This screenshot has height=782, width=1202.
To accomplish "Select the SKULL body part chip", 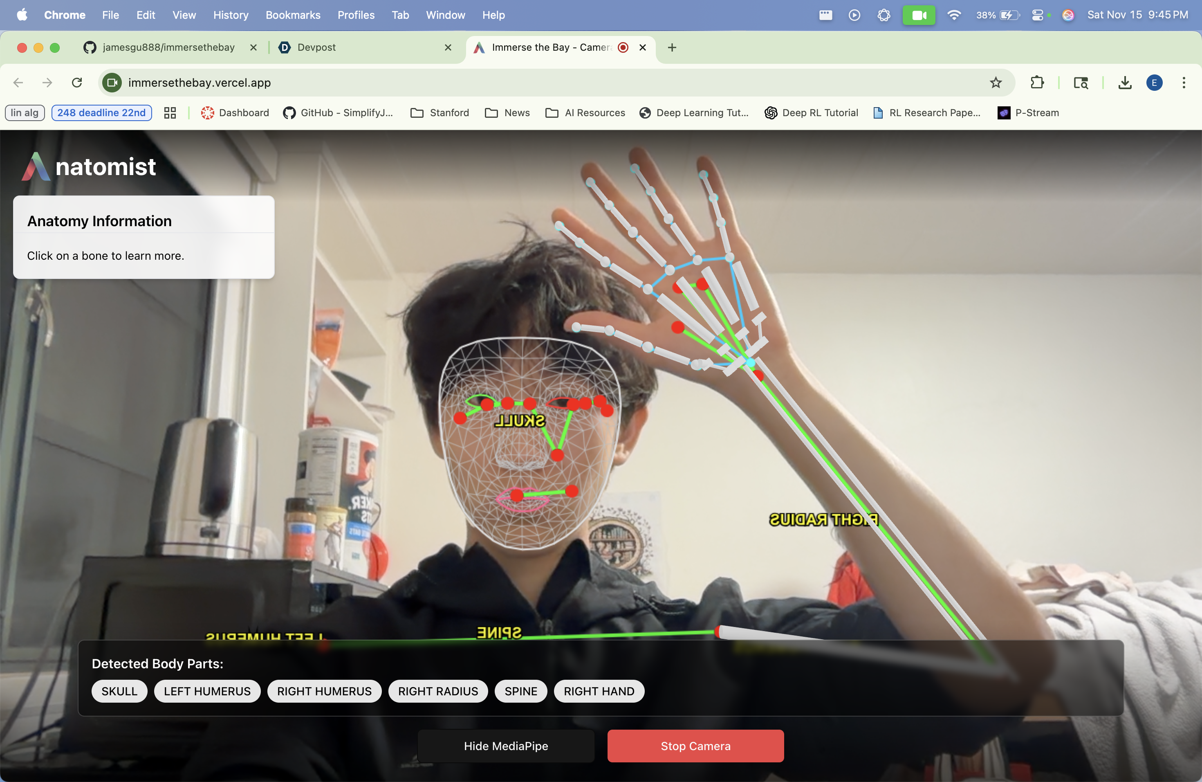I will coord(119,691).
